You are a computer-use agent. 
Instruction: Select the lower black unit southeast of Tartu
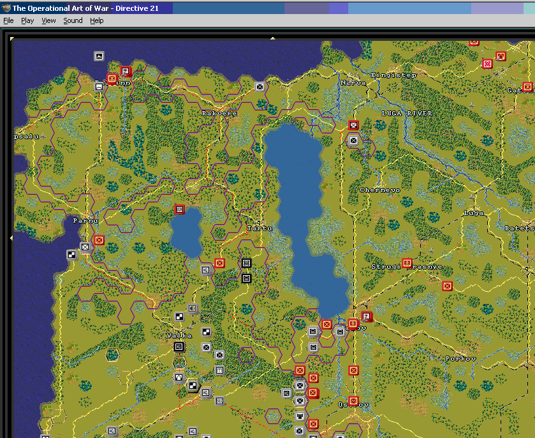coord(246,278)
